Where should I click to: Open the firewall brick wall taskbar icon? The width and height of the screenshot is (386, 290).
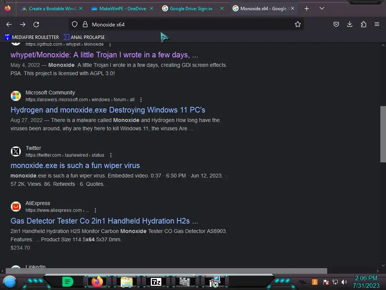pyautogui.click(x=185, y=282)
